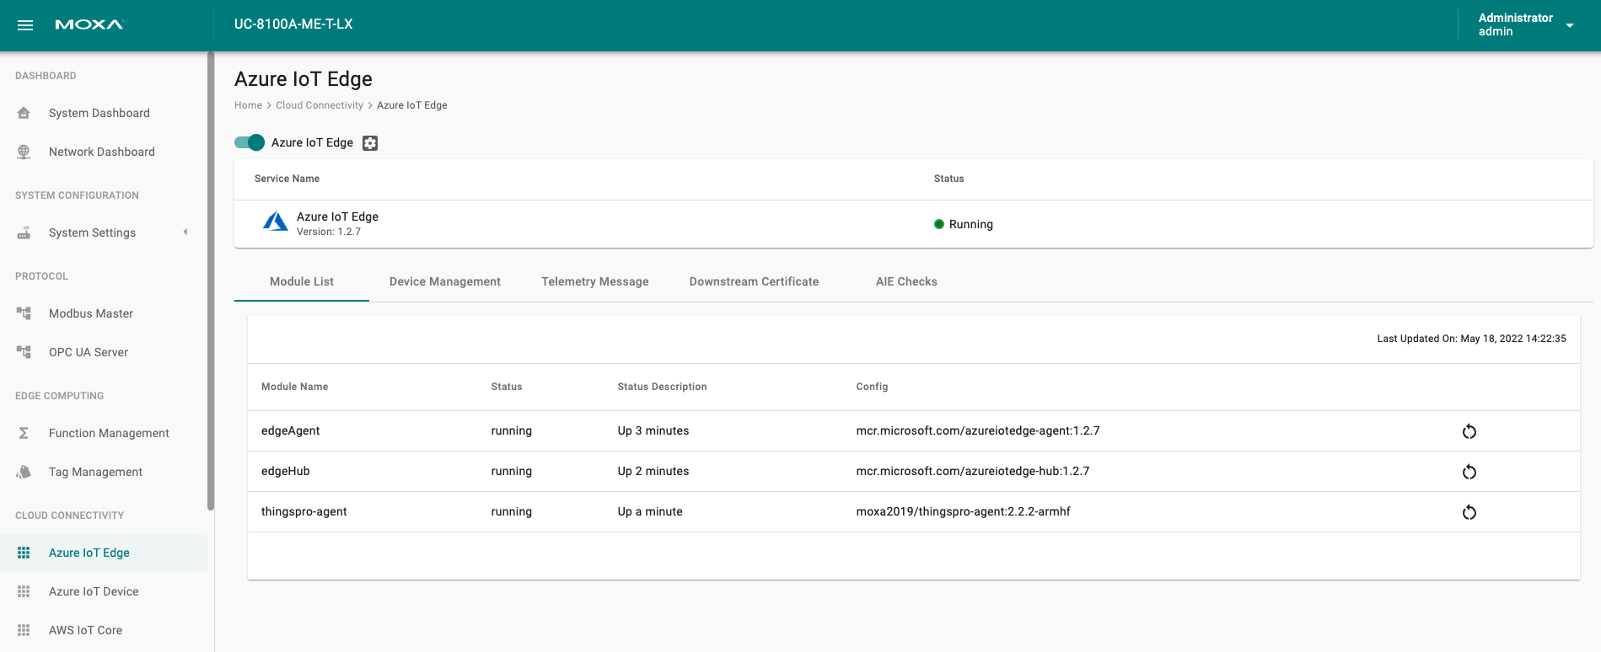The width and height of the screenshot is (1601, 652).
Task: Open Azure IoT Device page
Action: click(94, 591)
